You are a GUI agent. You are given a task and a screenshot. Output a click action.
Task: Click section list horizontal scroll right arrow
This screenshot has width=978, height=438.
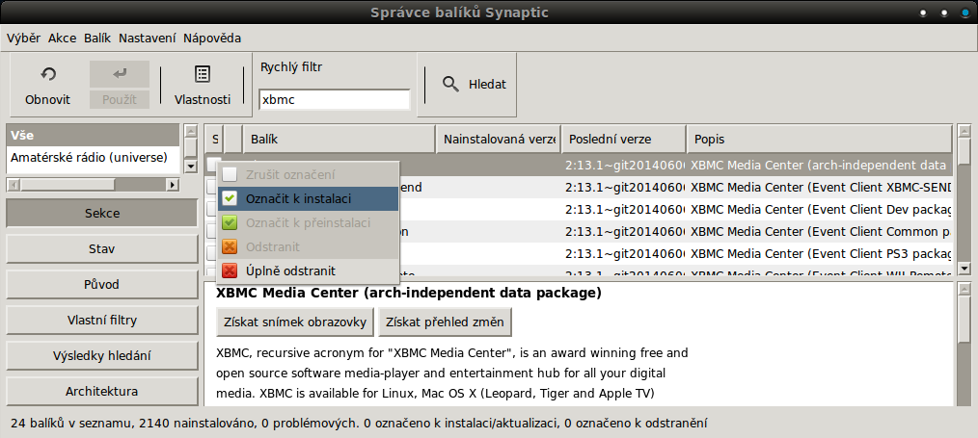tap(172, 185)
